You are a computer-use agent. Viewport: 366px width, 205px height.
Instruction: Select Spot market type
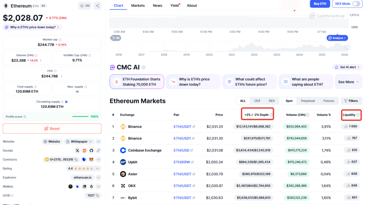point(289,101)
